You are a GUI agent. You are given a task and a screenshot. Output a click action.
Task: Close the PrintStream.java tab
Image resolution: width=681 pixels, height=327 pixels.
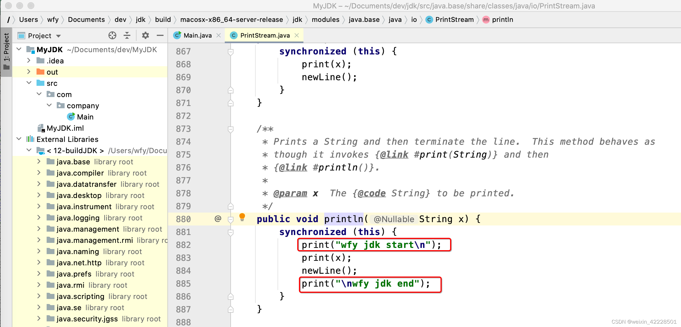click(297, 35)
